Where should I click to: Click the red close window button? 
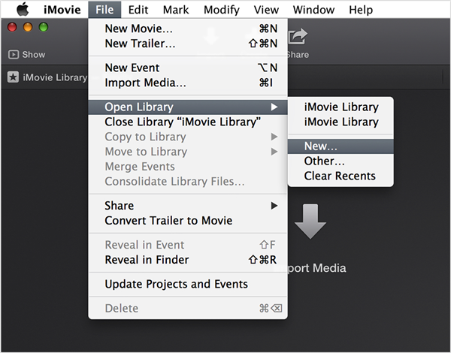(12, 27)
